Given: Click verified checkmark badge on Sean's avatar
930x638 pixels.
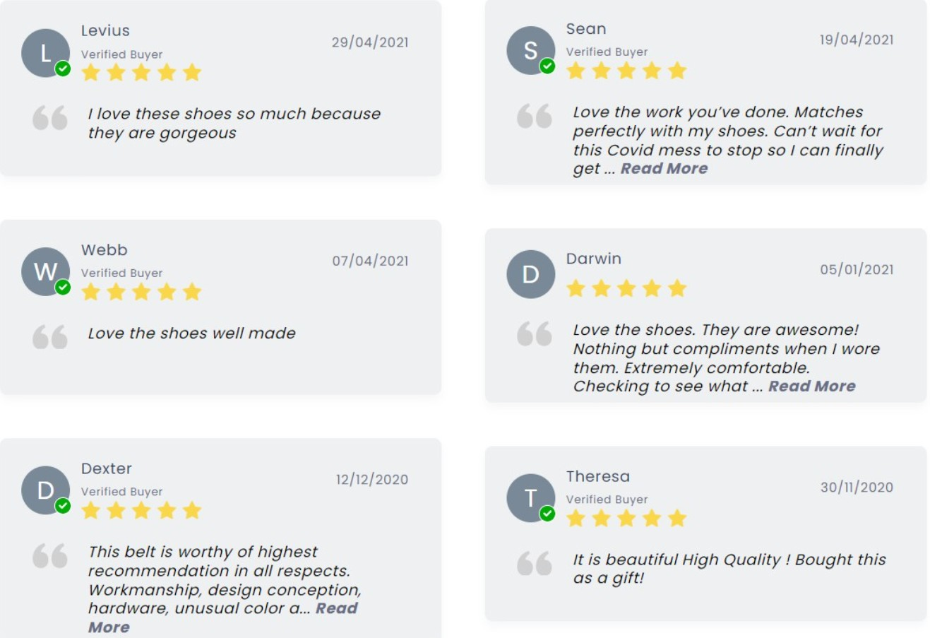Looking at the screenshot, I should [547, 66].
